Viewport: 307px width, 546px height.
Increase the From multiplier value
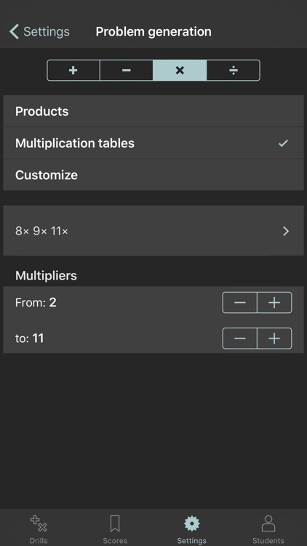tap(274, 303)
